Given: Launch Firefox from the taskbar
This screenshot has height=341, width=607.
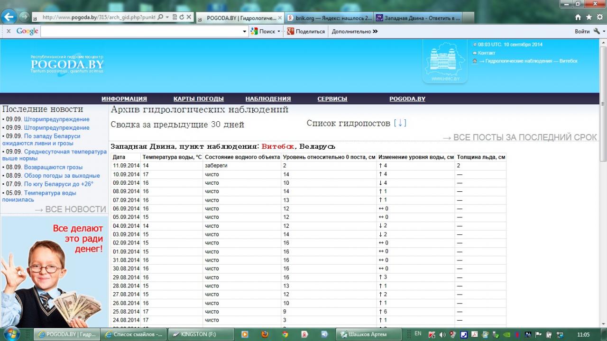Looking at the screenshot, I should pyautogui.click(x=265, y=334).
